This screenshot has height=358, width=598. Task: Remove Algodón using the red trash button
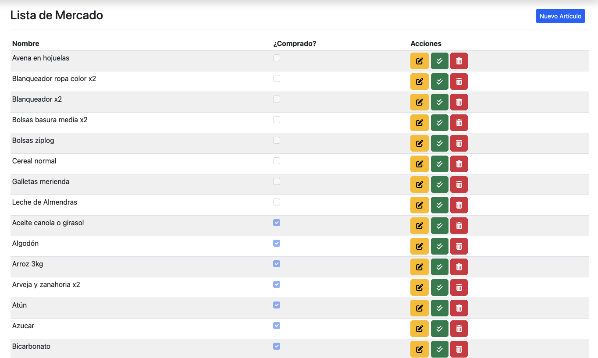coord(459,246)
